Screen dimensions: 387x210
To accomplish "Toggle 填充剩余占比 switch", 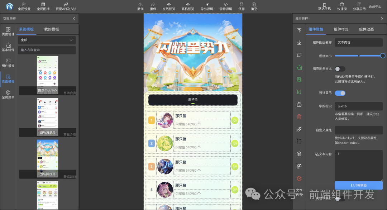I will [x=340, y=69].
